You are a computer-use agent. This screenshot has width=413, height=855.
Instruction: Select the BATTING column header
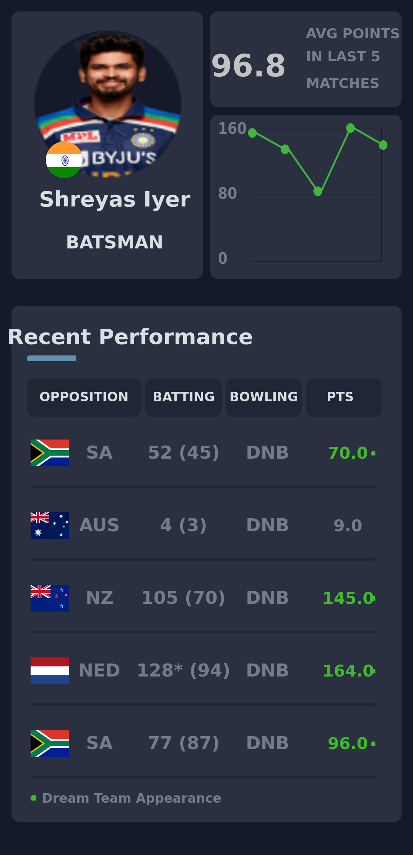click(x=184, y=397)
